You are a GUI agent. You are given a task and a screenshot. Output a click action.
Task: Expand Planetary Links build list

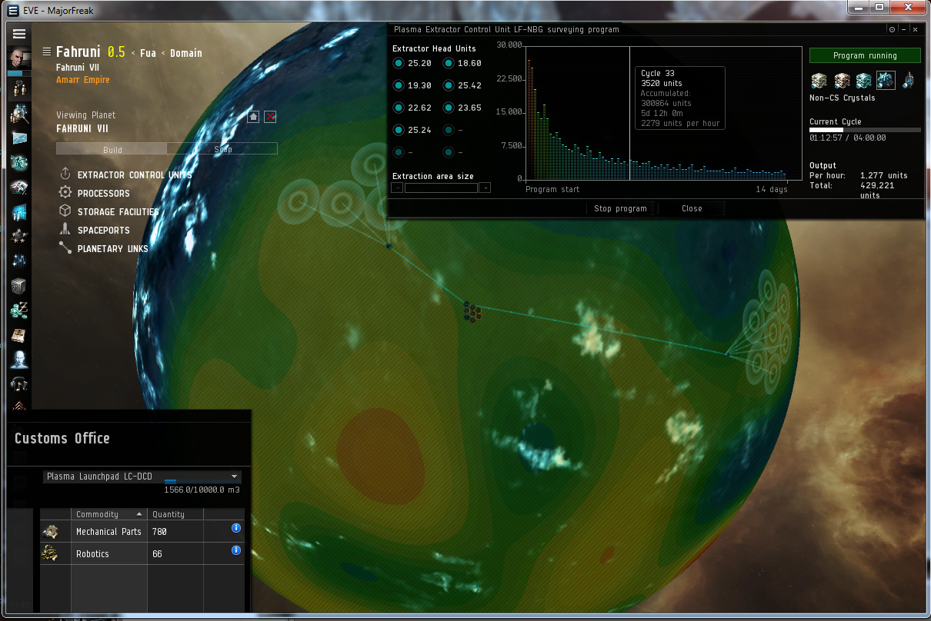pos(104,249)
